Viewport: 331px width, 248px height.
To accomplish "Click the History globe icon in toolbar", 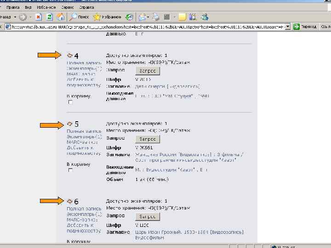I will click(129, 17).
